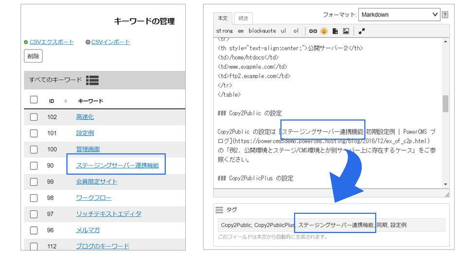Switch to the 続き tab
Screen dimensions: 457x254
click(243, 18)
